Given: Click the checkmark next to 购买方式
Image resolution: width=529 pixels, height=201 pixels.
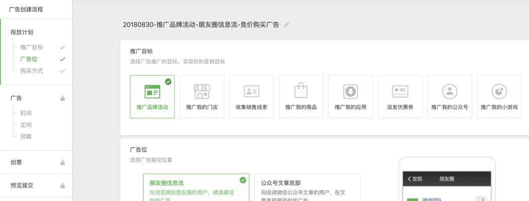Looking at the screenshot, I should (62, 71).
